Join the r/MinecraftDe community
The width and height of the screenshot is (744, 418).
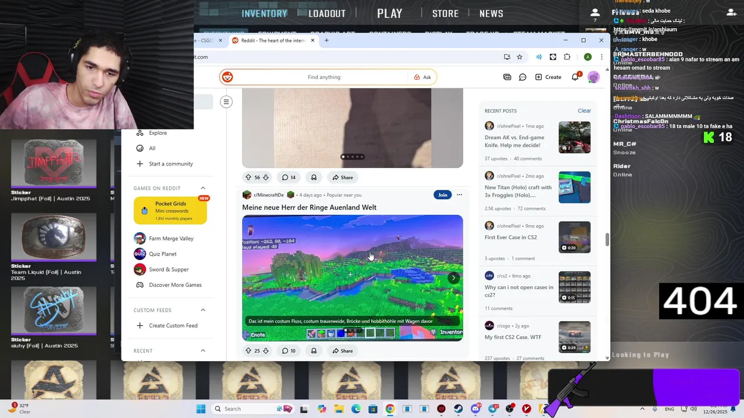pyautogui.click(x=442, y=195)
